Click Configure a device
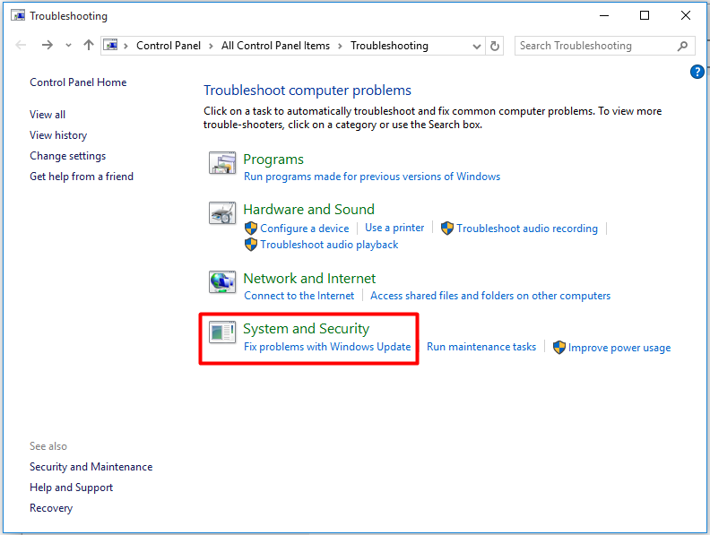Viewport: 710px width, 535px height. coord(304,229)
